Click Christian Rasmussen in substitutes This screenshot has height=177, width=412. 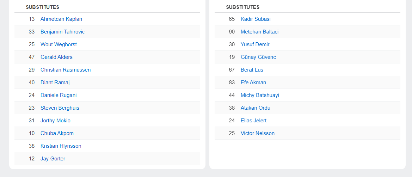(x=66, y=70)
